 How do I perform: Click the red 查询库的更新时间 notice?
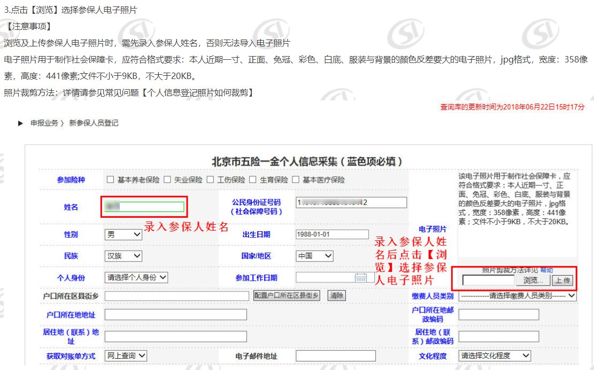point(512,107)
